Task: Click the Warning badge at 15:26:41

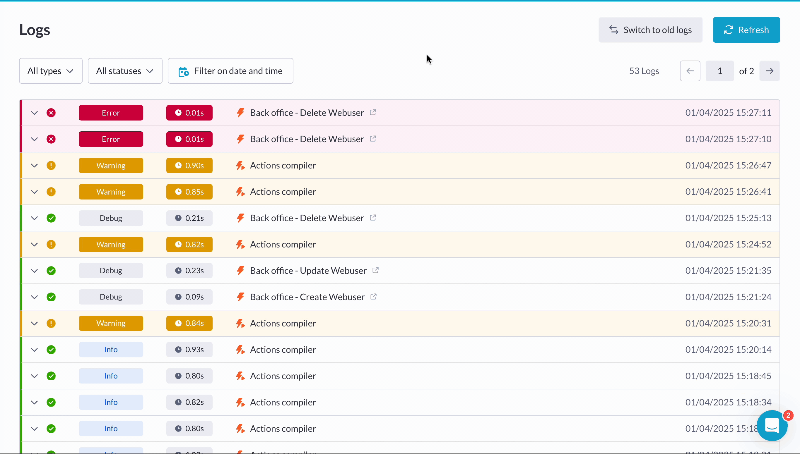Action: point(111,192)
